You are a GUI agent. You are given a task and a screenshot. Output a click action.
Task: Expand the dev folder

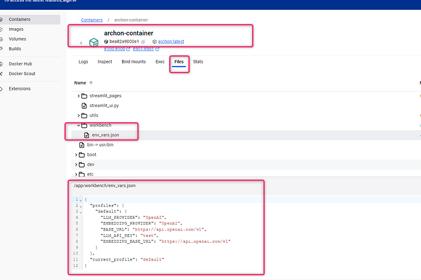pos(76,164)
